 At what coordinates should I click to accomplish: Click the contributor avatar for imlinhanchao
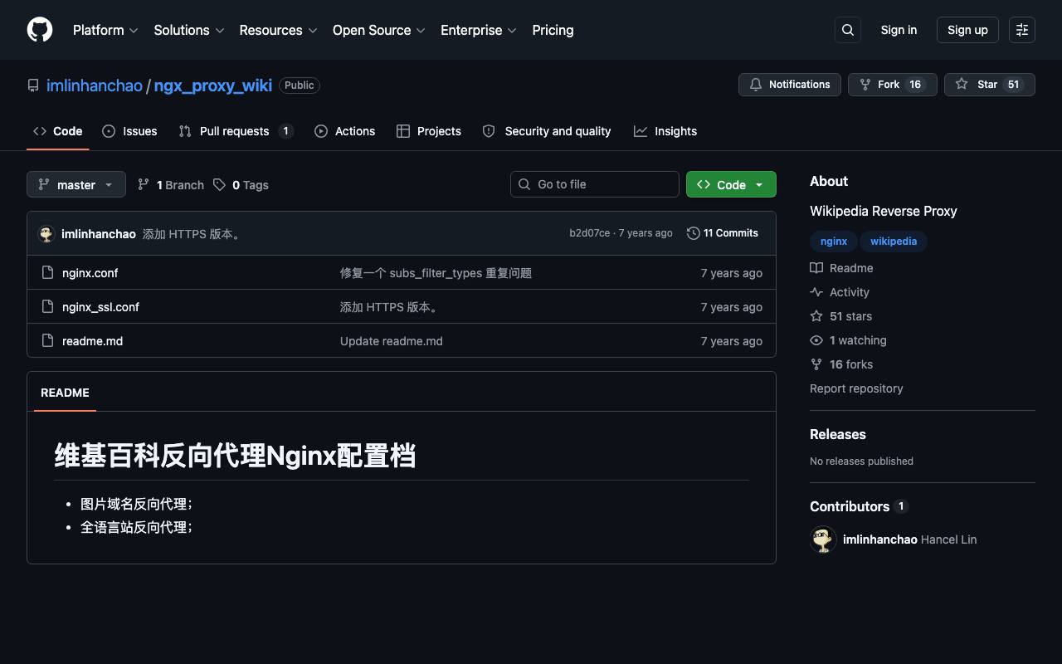[x=823, y=539]
